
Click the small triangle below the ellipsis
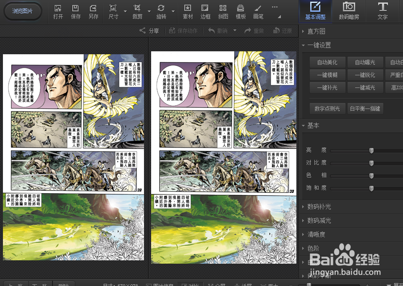click(280, 17)
